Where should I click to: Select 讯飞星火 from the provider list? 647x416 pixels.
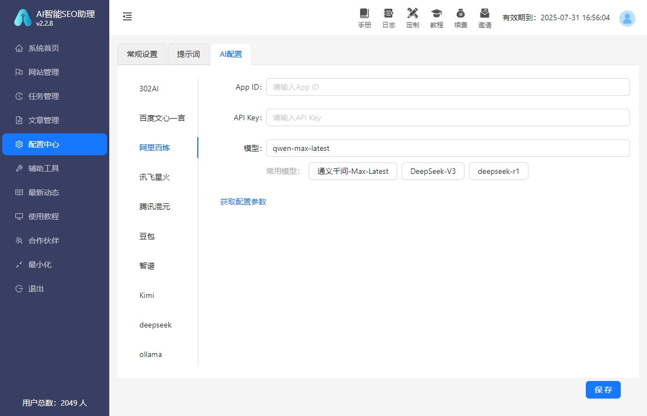(x=155, y=177)
